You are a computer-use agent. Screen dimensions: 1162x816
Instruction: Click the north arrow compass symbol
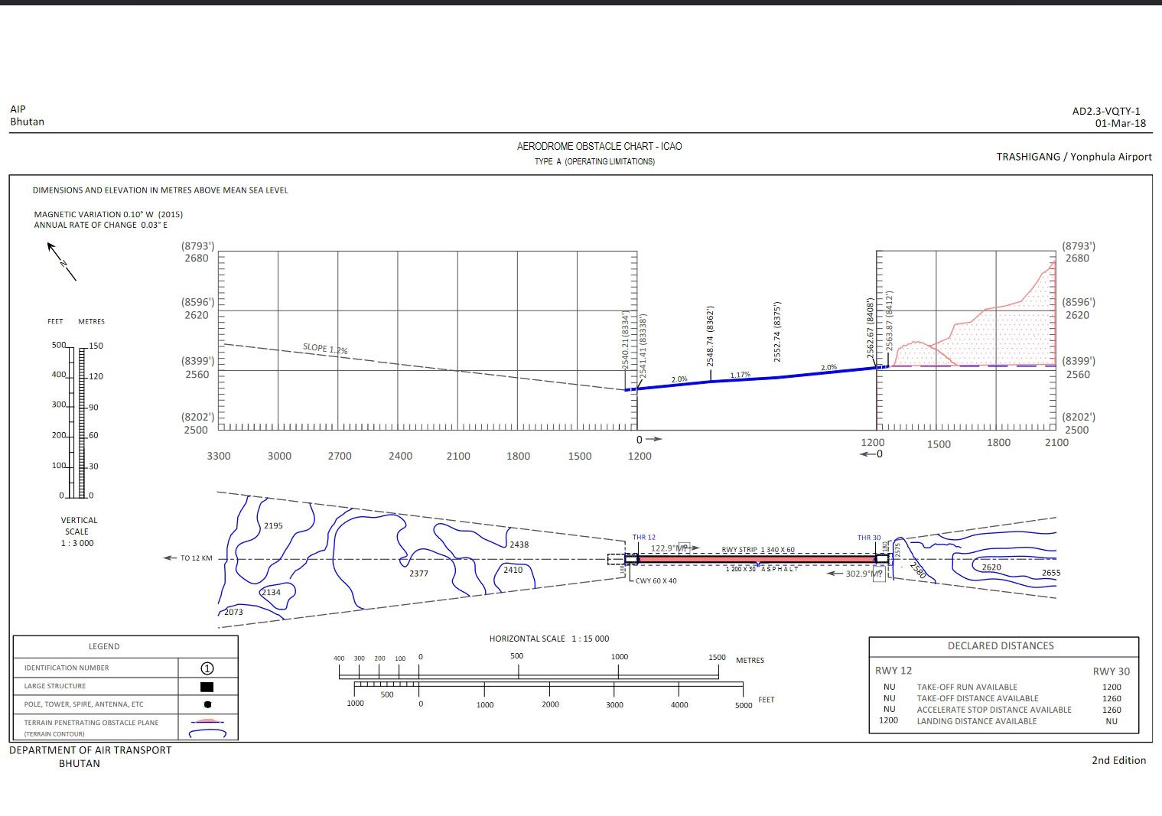point(62,262)
